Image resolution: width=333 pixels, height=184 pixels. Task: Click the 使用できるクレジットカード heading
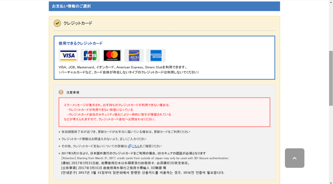(x=80, y=43)
